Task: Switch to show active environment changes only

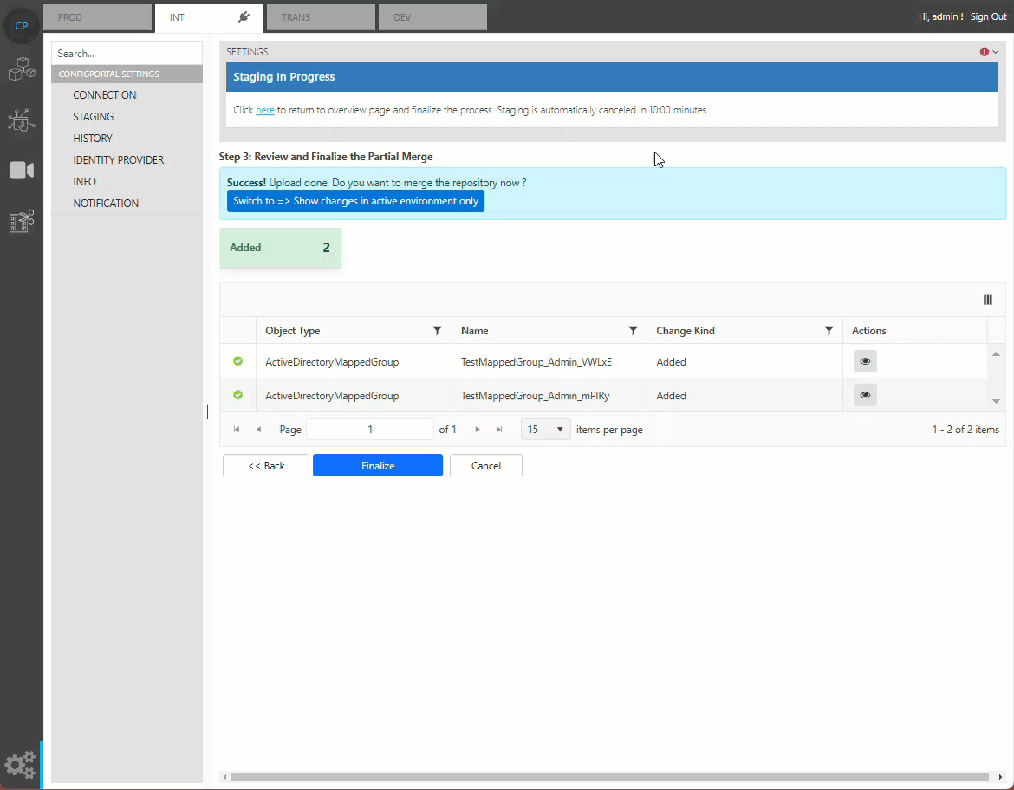Action: 355,201
